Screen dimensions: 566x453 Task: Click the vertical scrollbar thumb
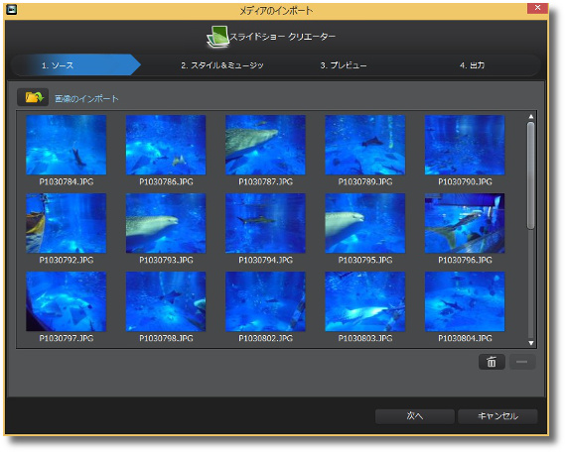coord(530,175)
